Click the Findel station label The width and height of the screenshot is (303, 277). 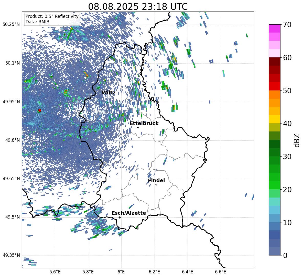(x=156, y=180)
